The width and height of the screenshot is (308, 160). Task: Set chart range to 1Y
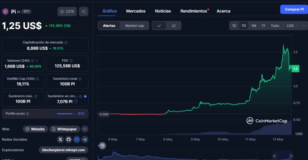tap(263, 26)
